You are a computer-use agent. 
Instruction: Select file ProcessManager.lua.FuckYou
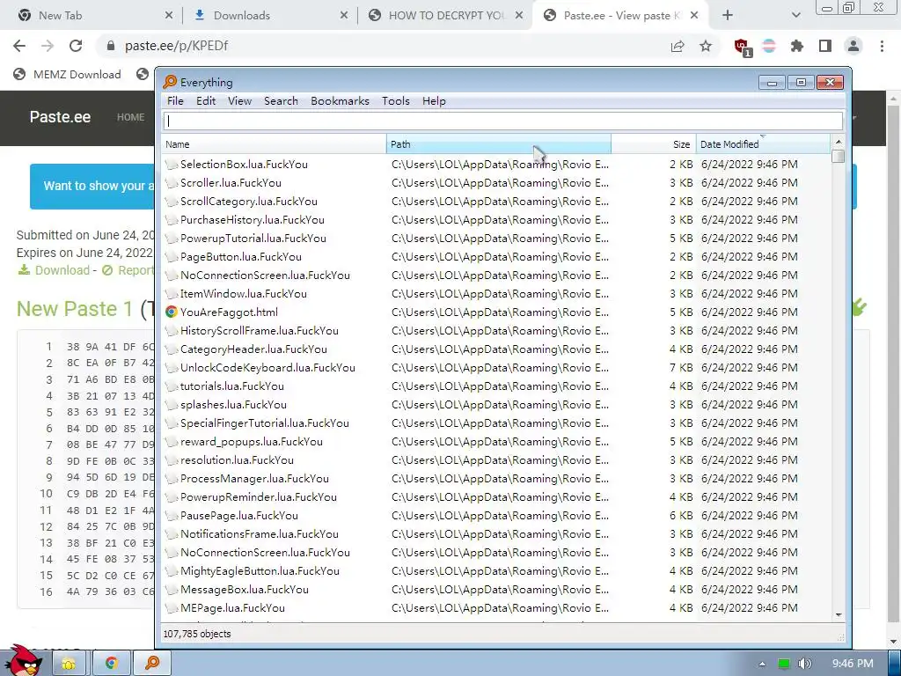254,478
